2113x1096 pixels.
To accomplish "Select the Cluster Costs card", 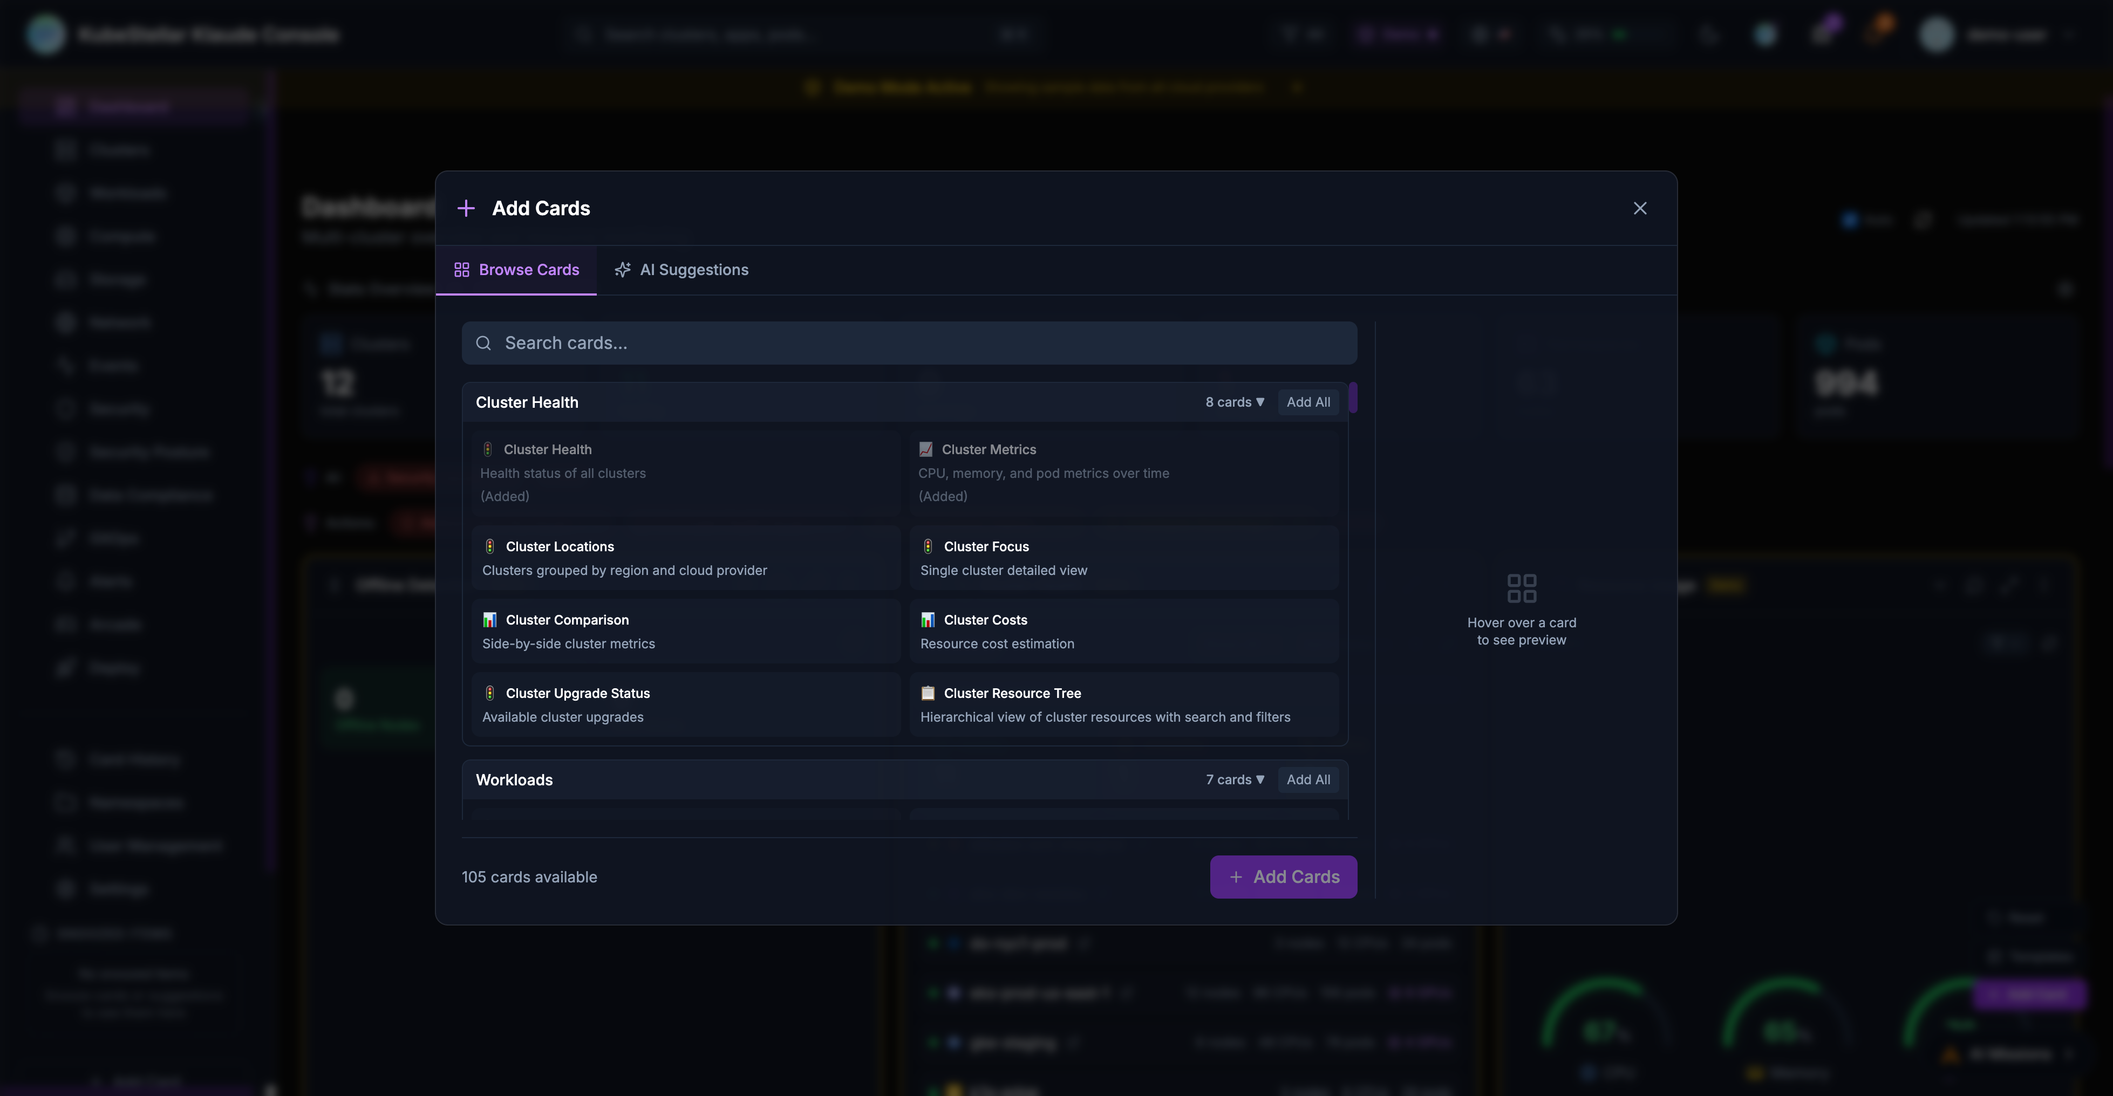I will (1124, 632).
